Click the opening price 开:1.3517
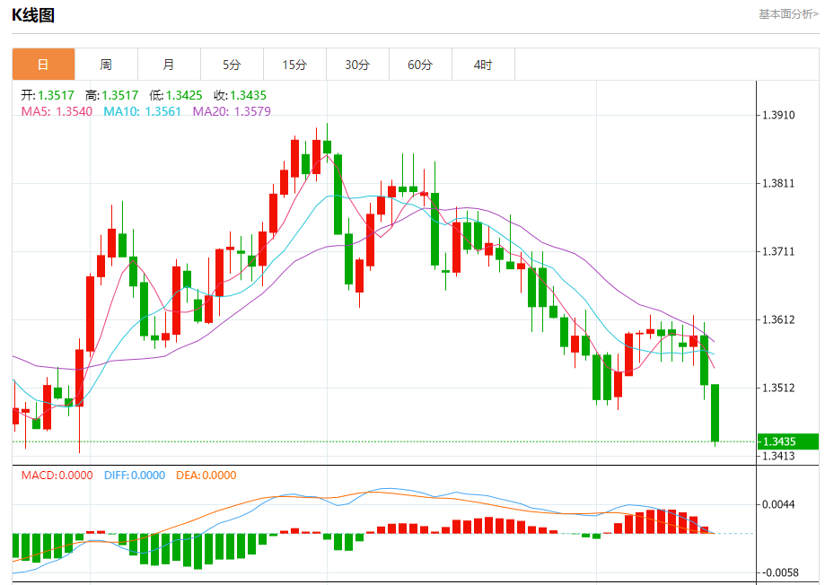Image resolution: width=825 pixels, height=585 pixels. (x=48, y=95)
